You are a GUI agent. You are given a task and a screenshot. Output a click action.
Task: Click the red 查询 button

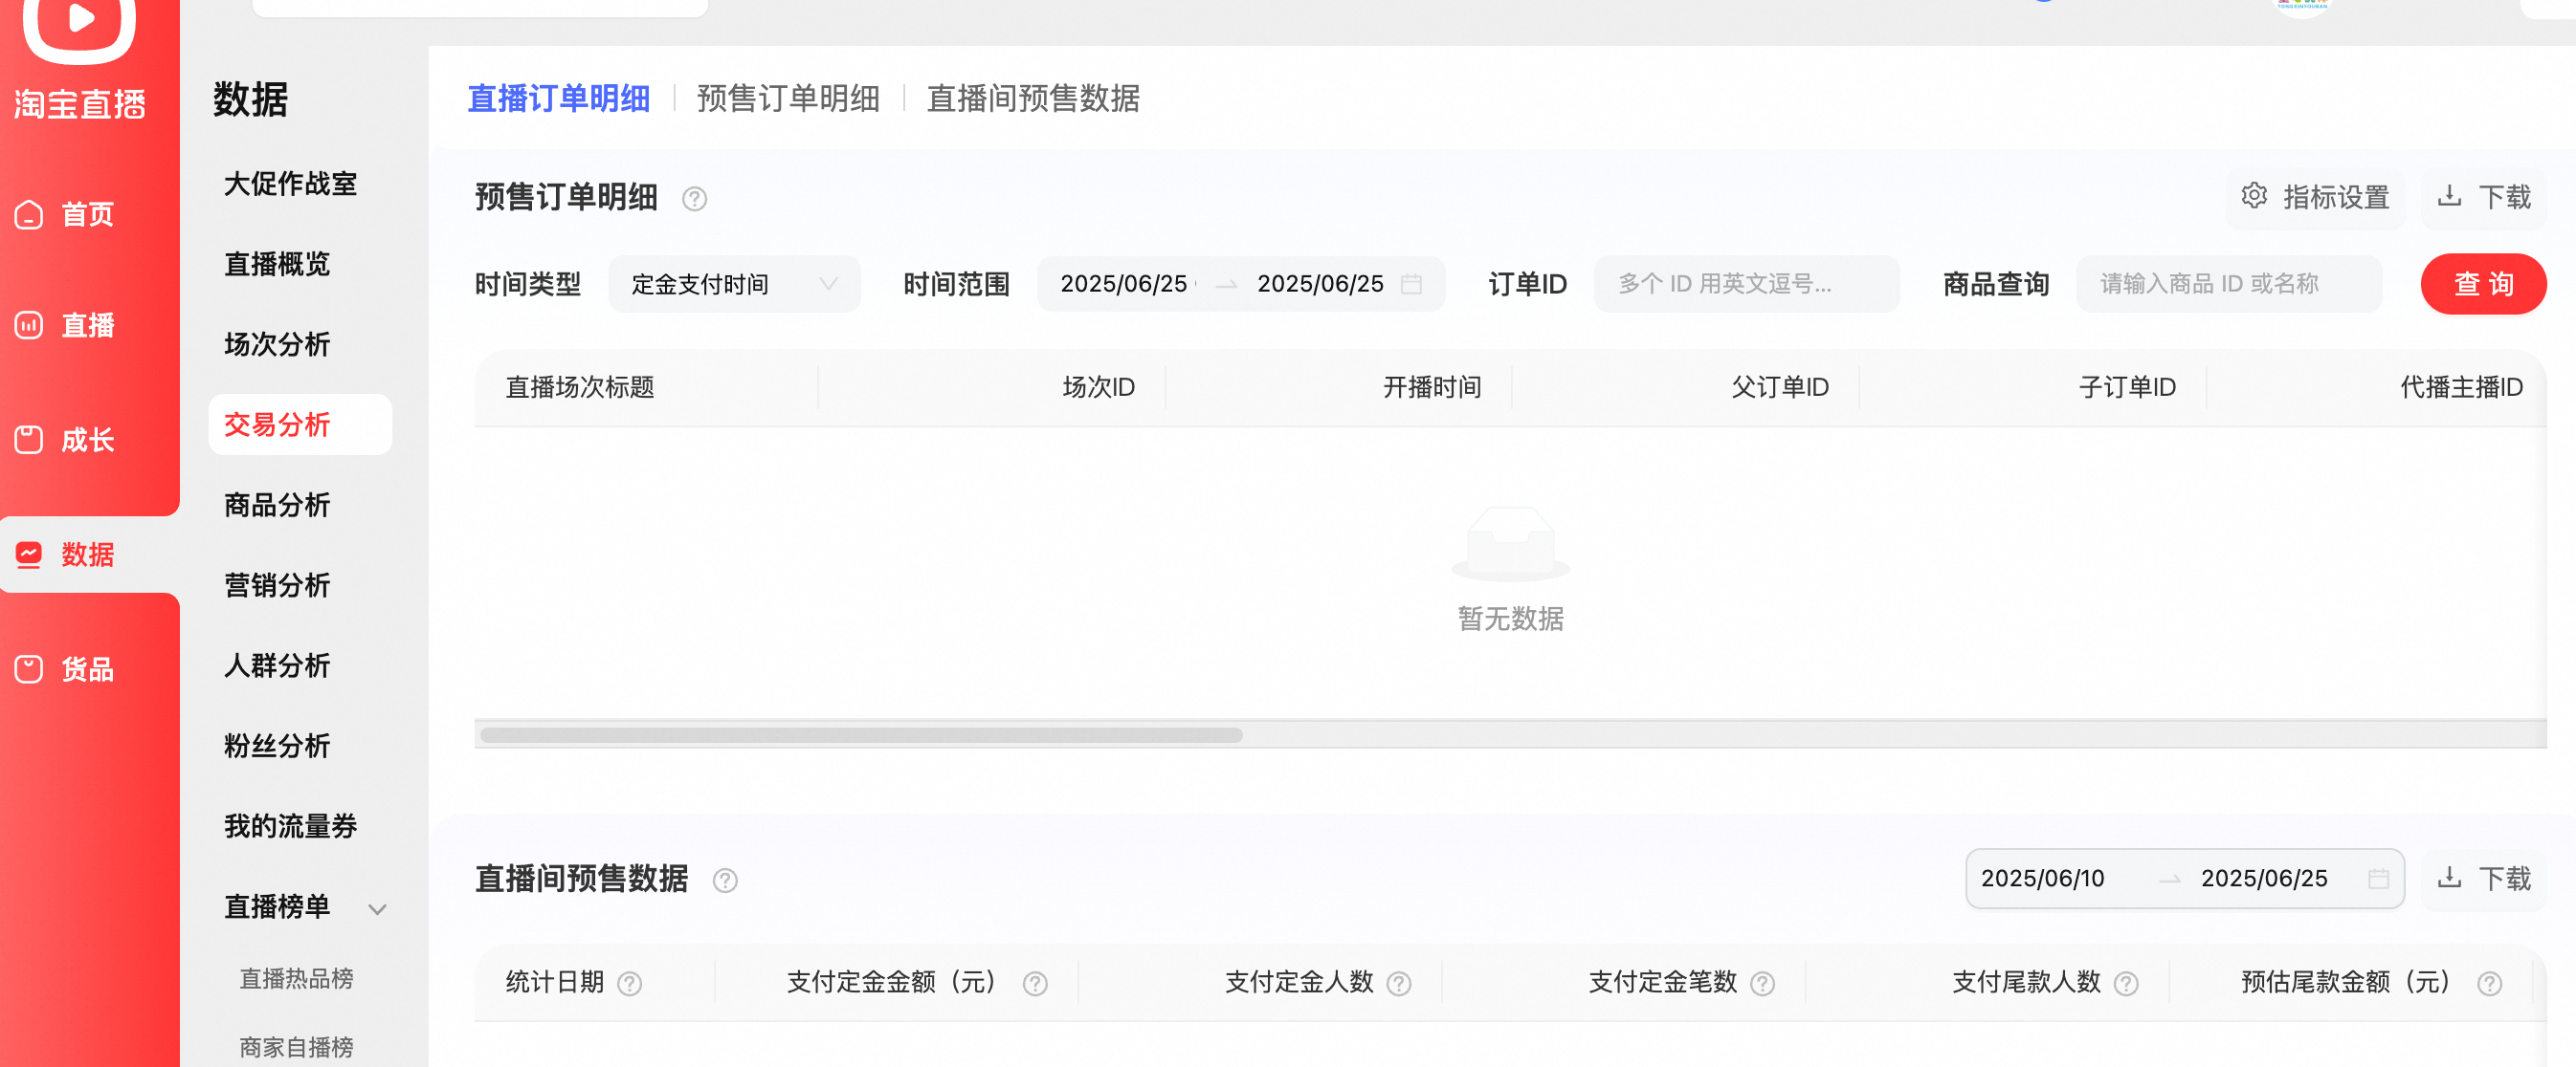tap(2483, 284)
